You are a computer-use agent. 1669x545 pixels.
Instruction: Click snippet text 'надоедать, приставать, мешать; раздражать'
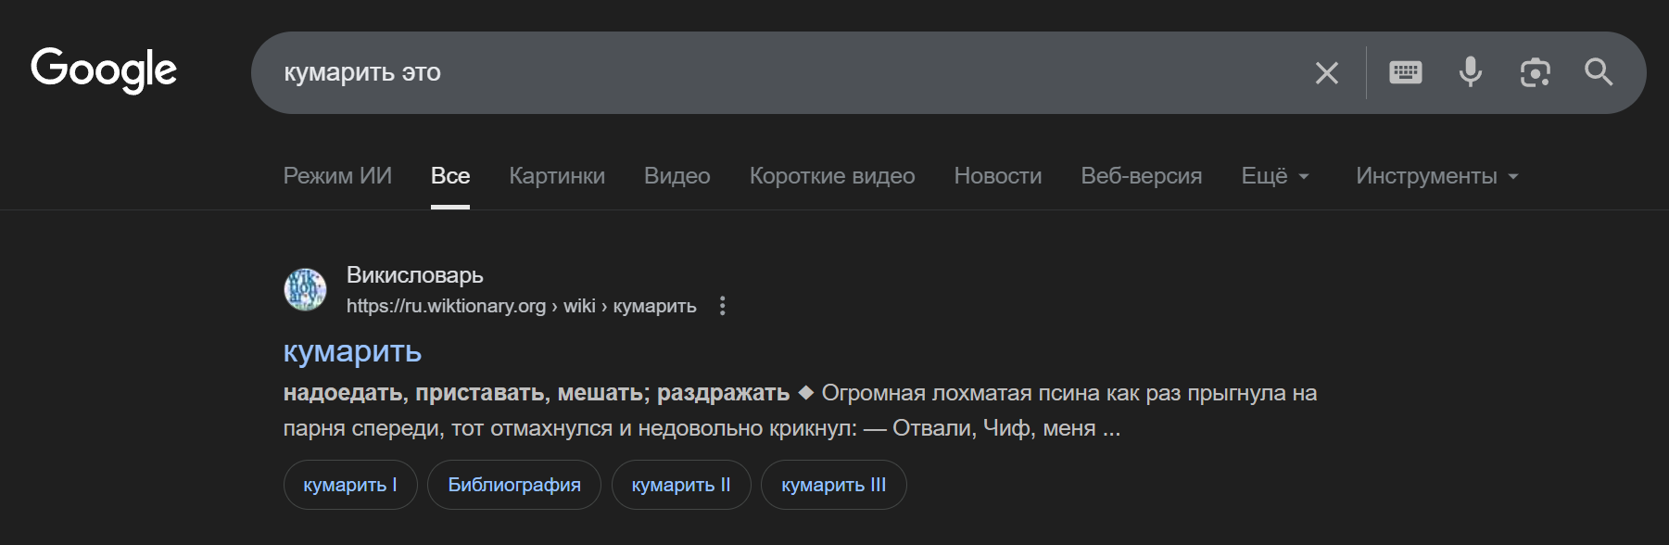pos(537,393)
